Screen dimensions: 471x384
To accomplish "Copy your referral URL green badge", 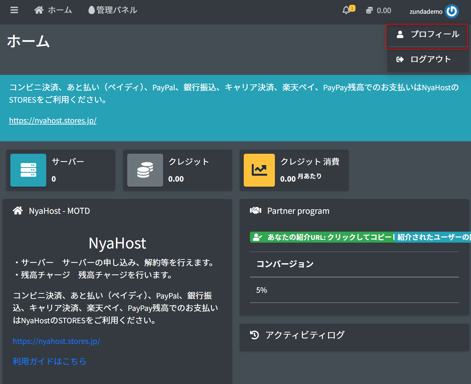I will 322,237.
